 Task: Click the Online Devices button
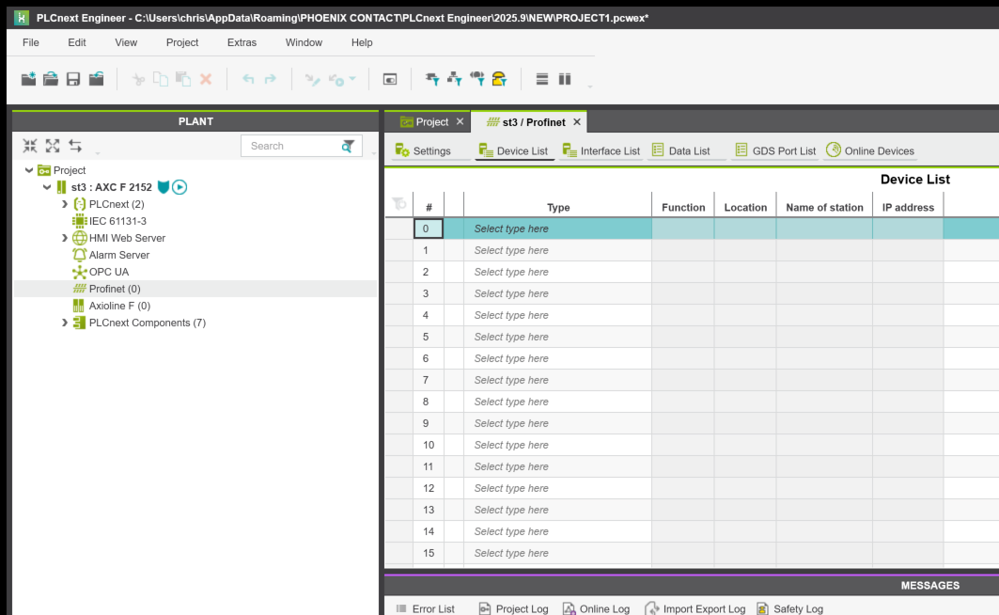click(869, 150)
